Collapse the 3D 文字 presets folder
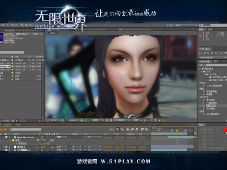 [205, 75]
